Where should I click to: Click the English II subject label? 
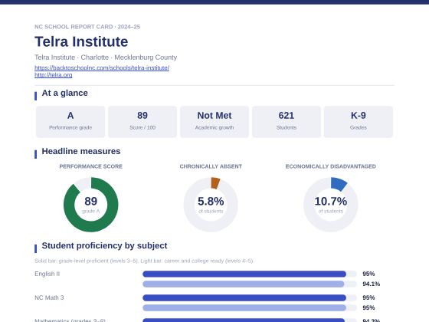pos(47,274)
